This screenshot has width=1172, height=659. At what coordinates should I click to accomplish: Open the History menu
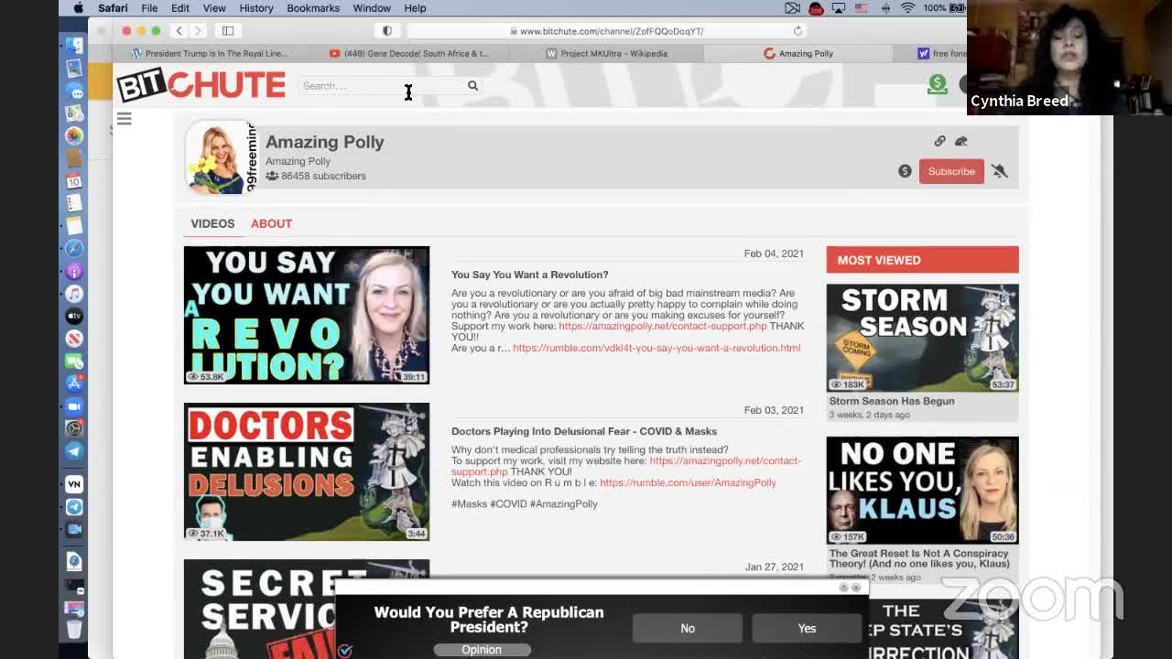[x=256, y=8]
